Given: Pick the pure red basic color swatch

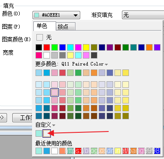Looking at the screenshot, I should [x=46, y=48].
